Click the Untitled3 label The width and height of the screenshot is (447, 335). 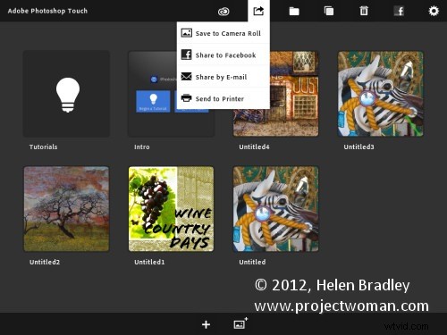358,147
